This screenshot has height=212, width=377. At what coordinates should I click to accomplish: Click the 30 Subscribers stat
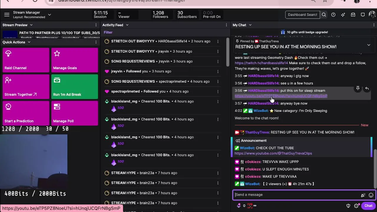coord(187,15)
